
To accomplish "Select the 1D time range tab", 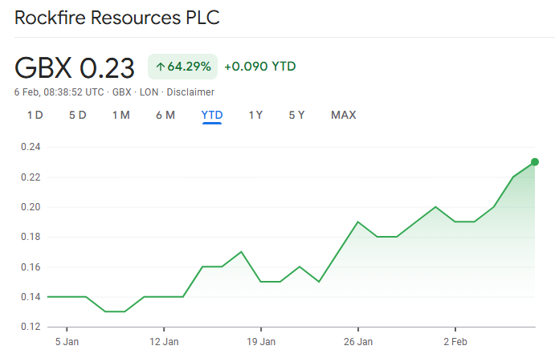I will [x=35, y=115].
